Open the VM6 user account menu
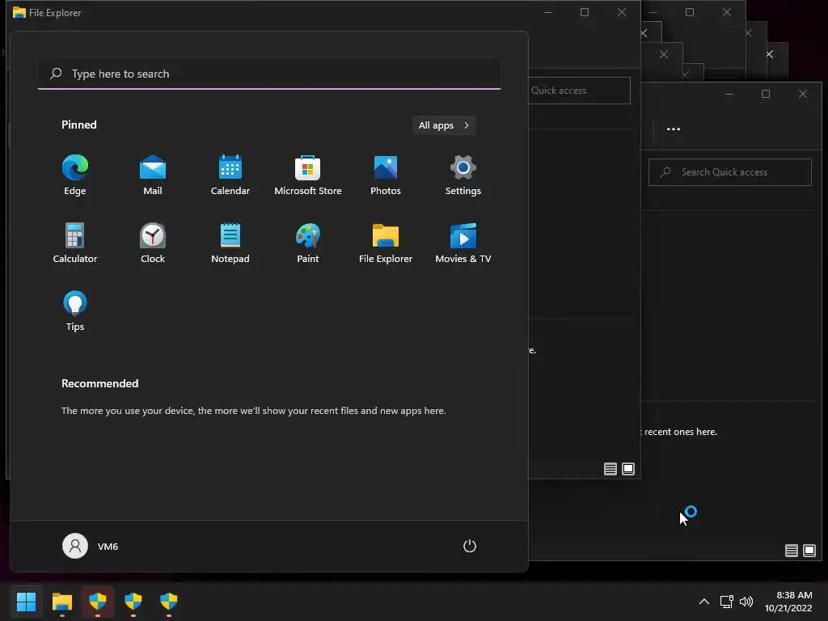The height and width of the screenshot is (621, 828). click(91, 546)
